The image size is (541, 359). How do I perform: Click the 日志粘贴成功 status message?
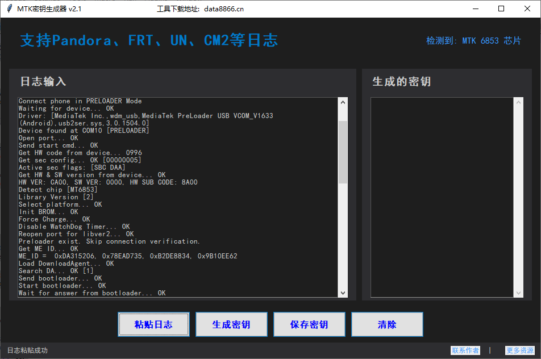point(27,350)
